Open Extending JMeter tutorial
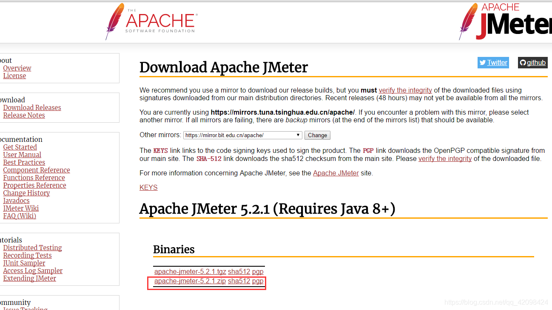Image resolution: width=552 pixels, height=310 pixels. tap(29, 278)
